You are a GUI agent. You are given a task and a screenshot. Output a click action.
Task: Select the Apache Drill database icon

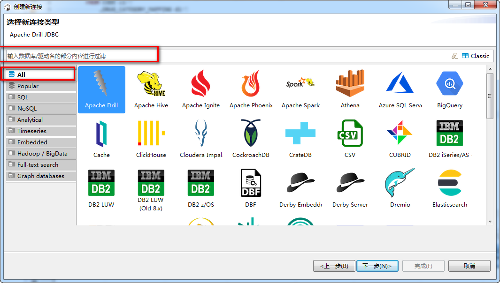101,89
